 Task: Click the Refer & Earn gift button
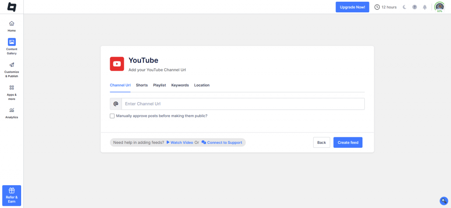click(x=12, y=195)
